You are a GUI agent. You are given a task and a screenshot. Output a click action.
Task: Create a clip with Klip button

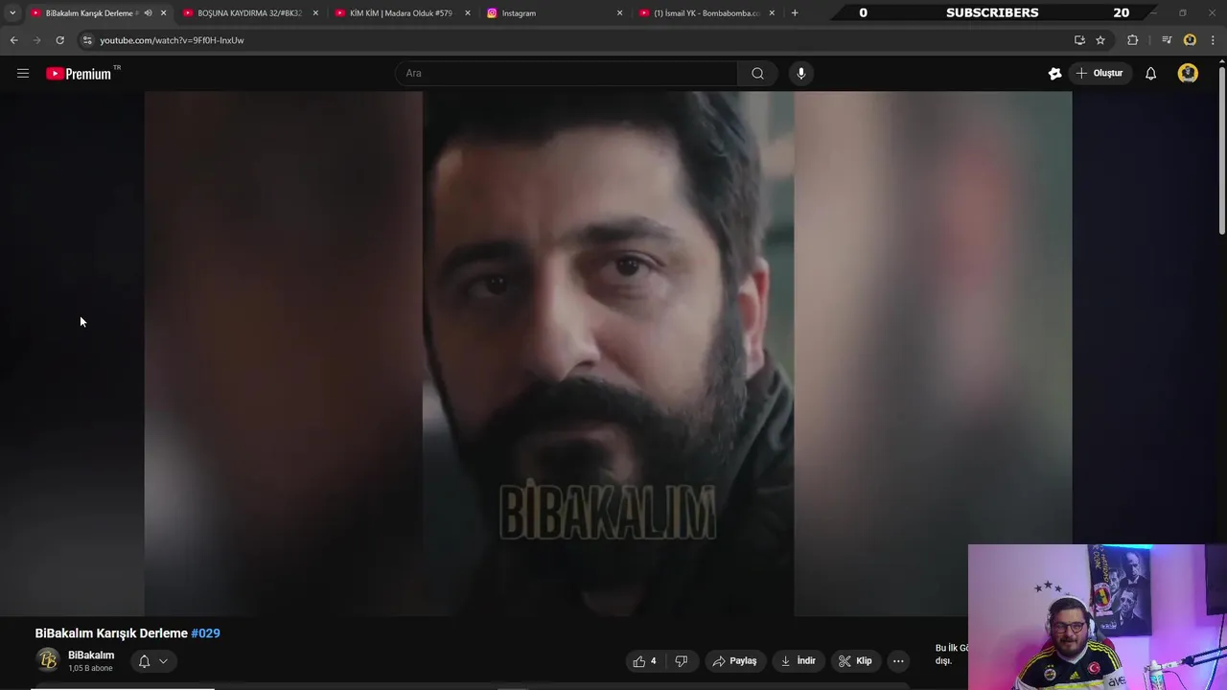click(x=855, y=660)
